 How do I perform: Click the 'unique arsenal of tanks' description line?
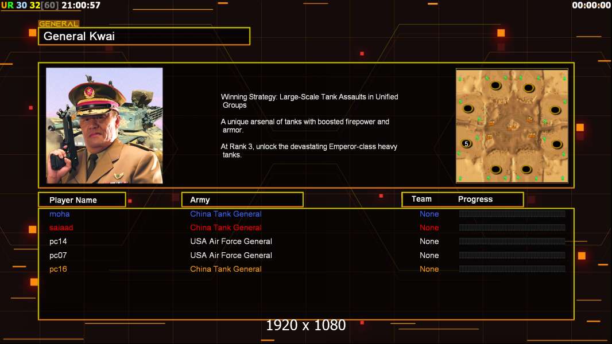(305, 126)
